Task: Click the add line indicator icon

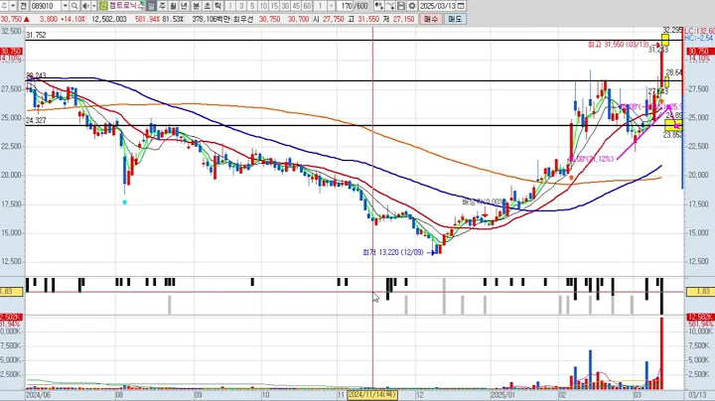Action: pyautogui.click(x=390, y=6)
